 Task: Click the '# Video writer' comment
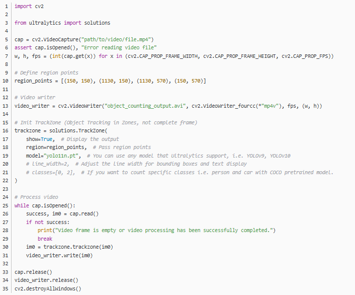point(35,97)
